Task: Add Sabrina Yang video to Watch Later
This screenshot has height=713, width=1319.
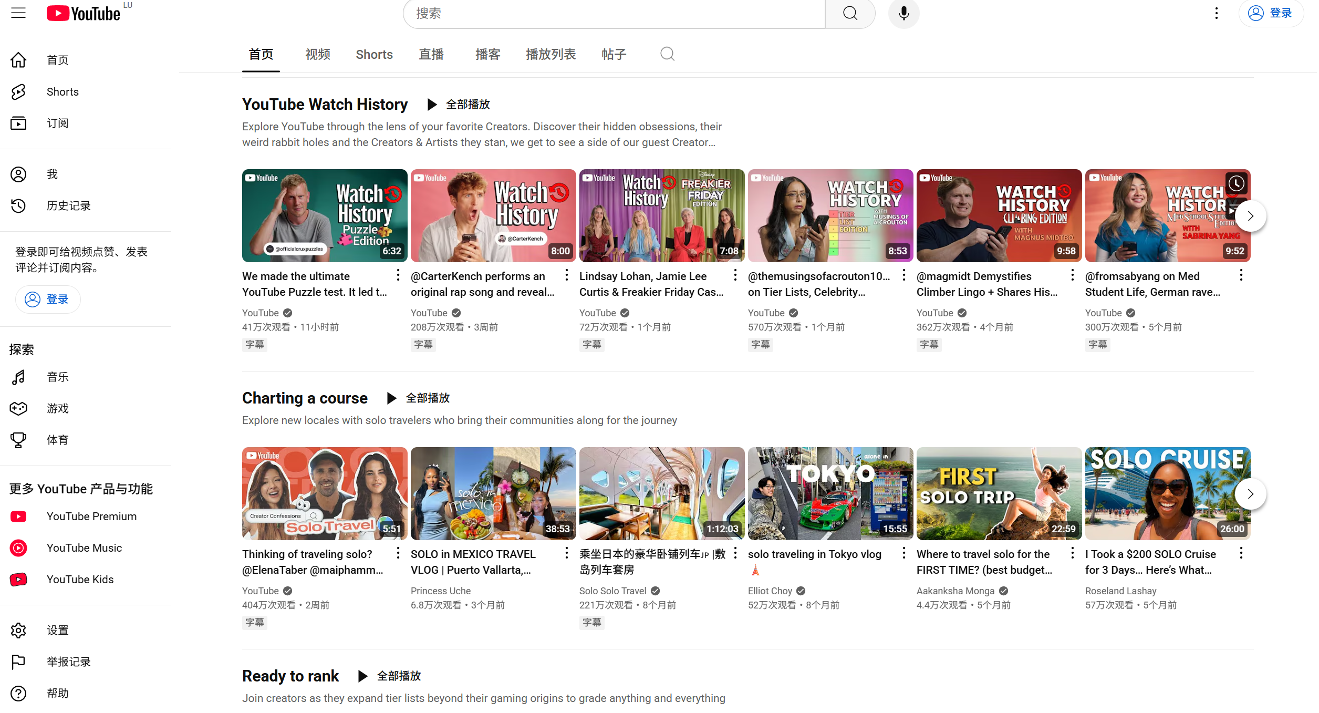Action: pyautogui.click(x=1236, y=183)
